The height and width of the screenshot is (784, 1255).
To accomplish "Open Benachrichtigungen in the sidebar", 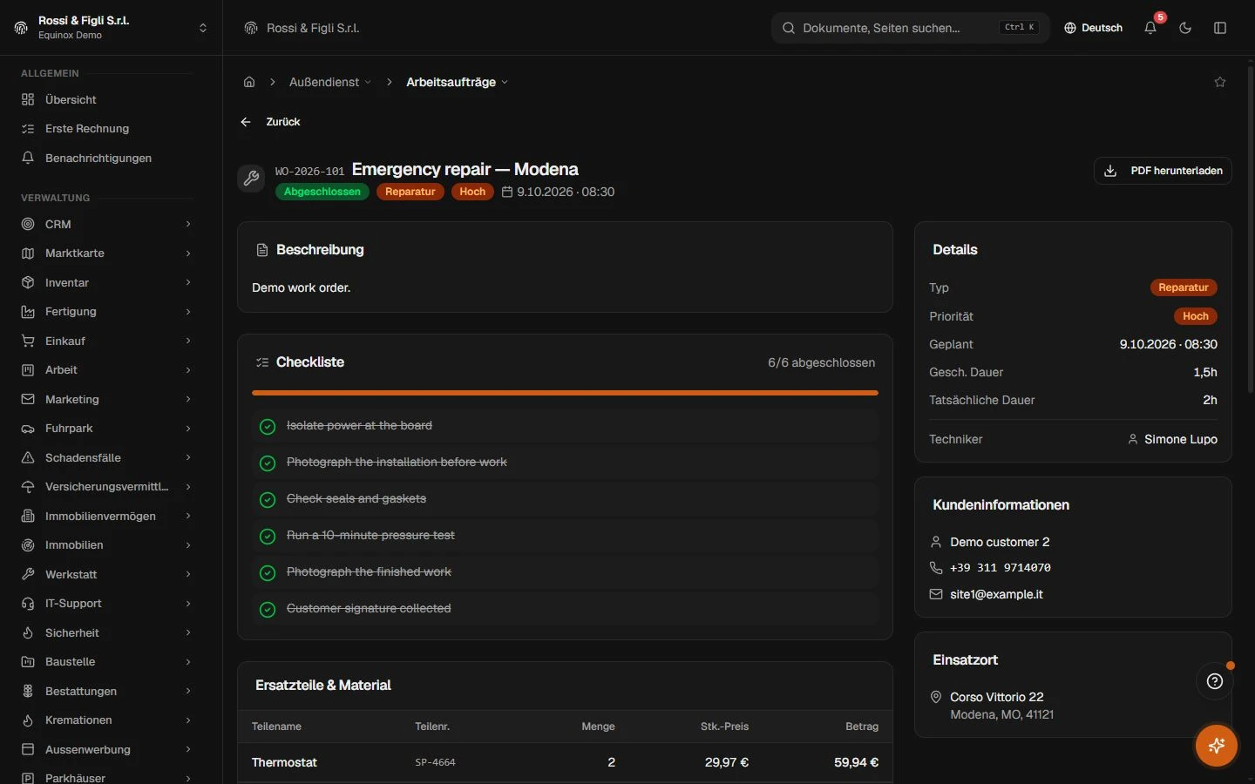I will [x=106, y=158].
